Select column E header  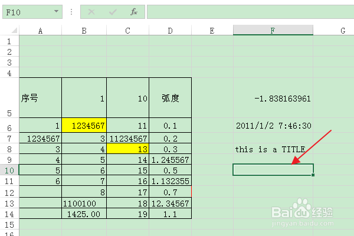pyautogui.click(x=212, y=30)
